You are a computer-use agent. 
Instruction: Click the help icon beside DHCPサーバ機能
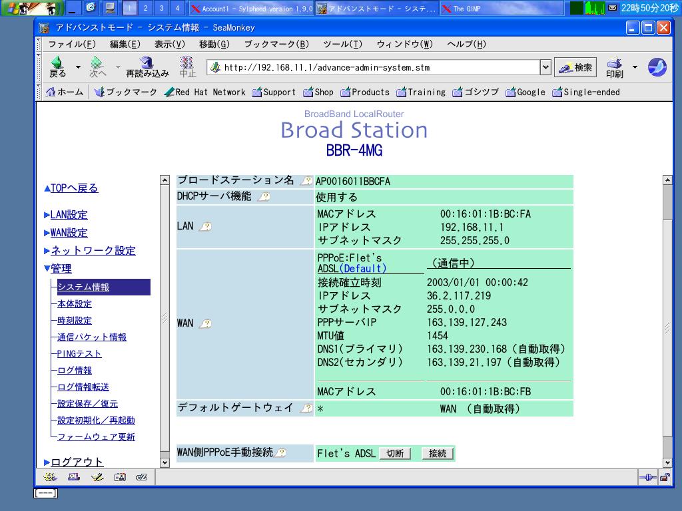tap(264, 197)
